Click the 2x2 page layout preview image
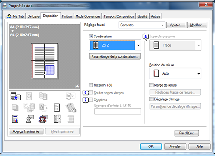The width and height of the screenshot is (215, 156). click(x=45, y=61)
